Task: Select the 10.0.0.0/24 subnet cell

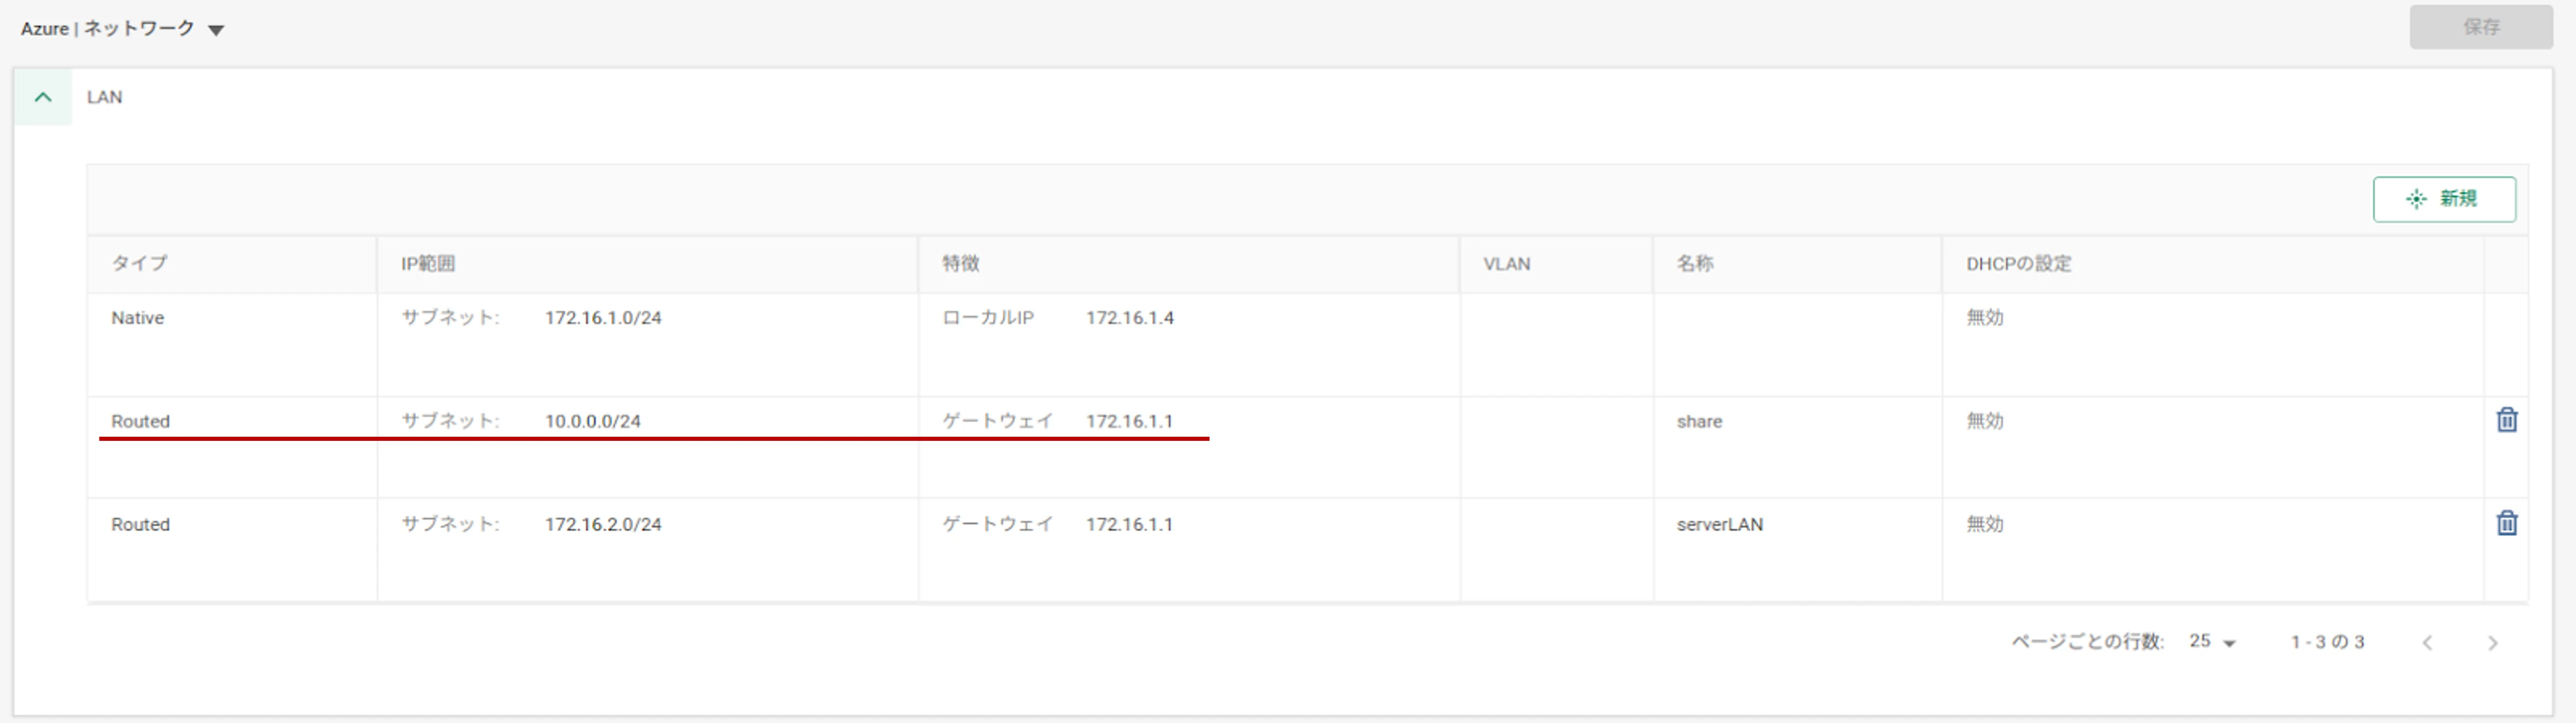Action: coord(592,421)
